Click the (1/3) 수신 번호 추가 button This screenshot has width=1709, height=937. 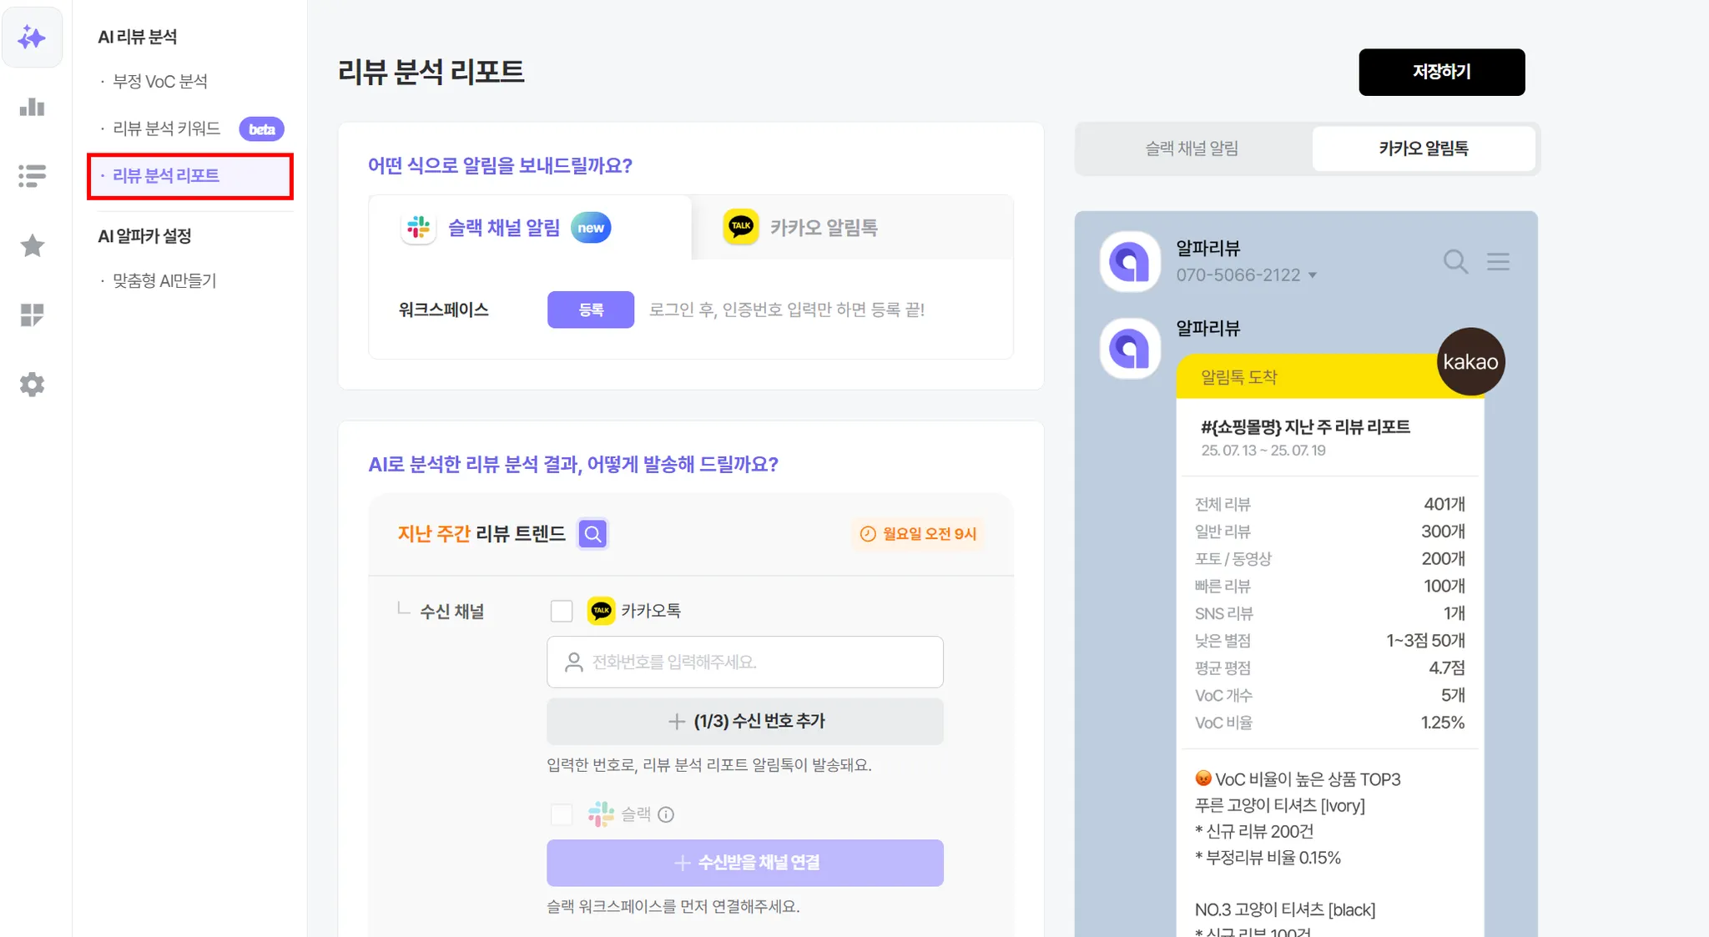tap(744, 721)
